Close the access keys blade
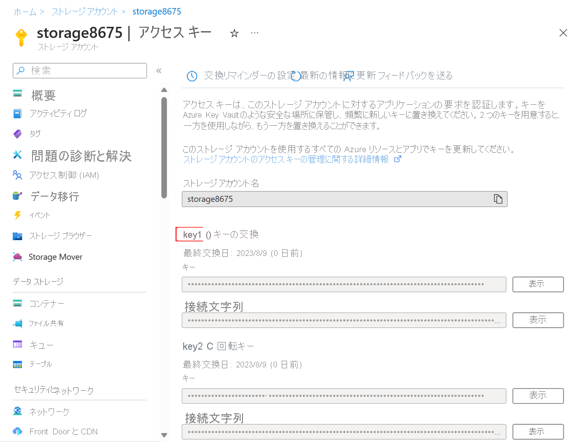 click(563, 33)
